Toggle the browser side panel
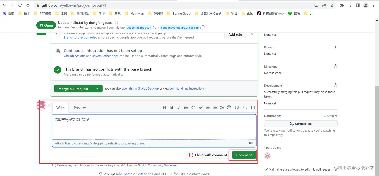This screenshot has height=176, width=379. (x=358, y=5)
